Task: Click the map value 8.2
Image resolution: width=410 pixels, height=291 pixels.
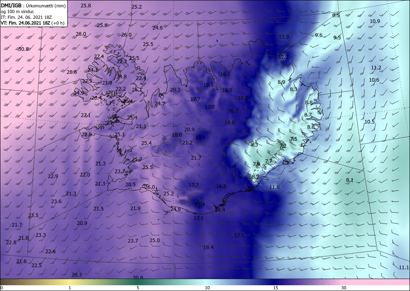Action: (x=255, y=176)
